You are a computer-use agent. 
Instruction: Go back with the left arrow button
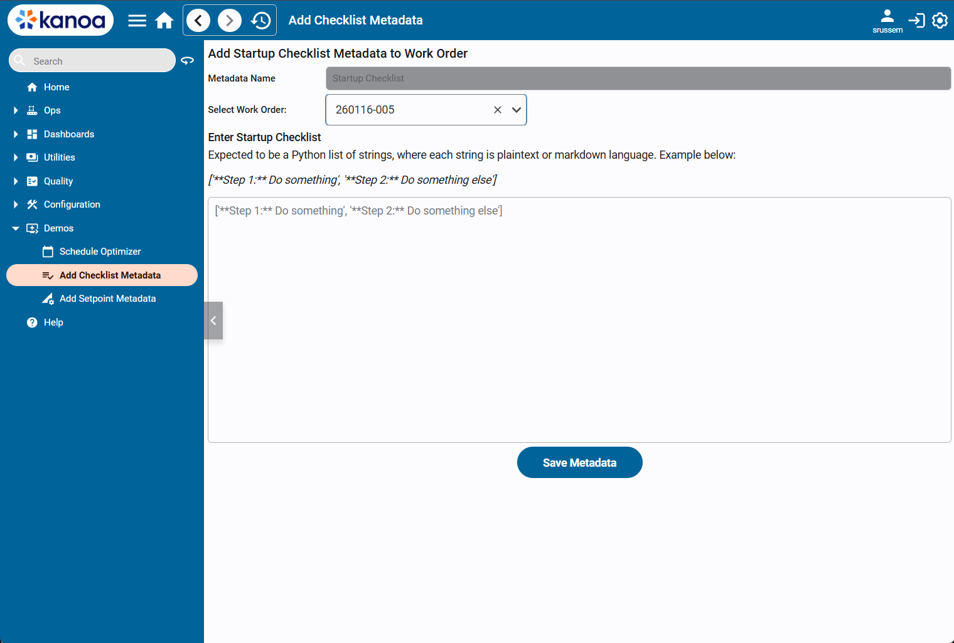[198, 21]
